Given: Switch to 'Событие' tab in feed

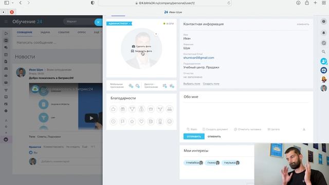Looking at the screenshot, I should tap(64, 32).
